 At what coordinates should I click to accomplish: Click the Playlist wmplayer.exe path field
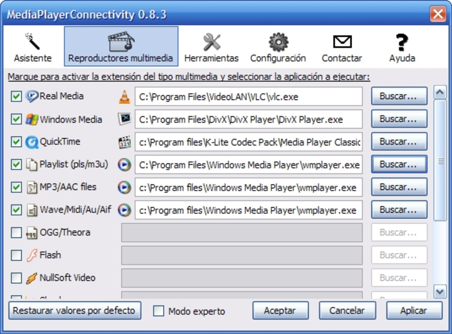(249, 164)
